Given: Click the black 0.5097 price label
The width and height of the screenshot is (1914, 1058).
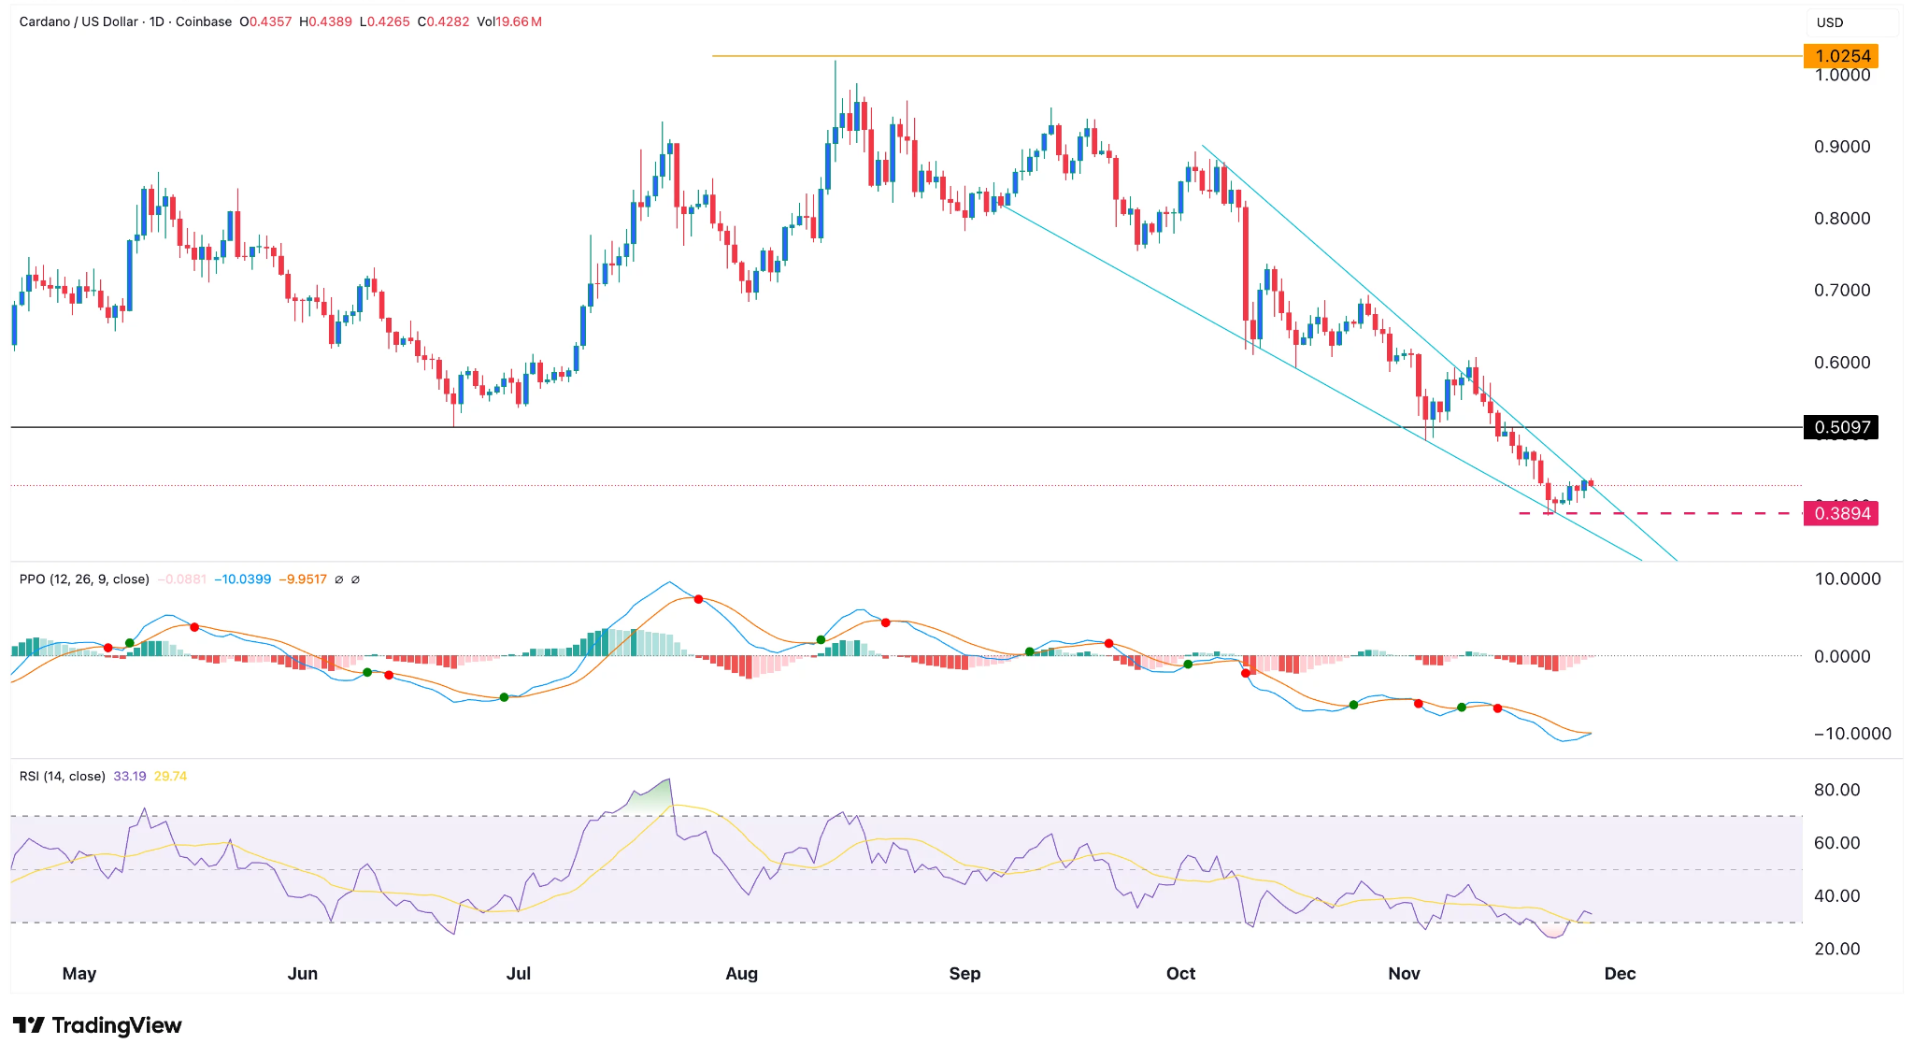Looking at the screenshot, I should point(1841,428).
